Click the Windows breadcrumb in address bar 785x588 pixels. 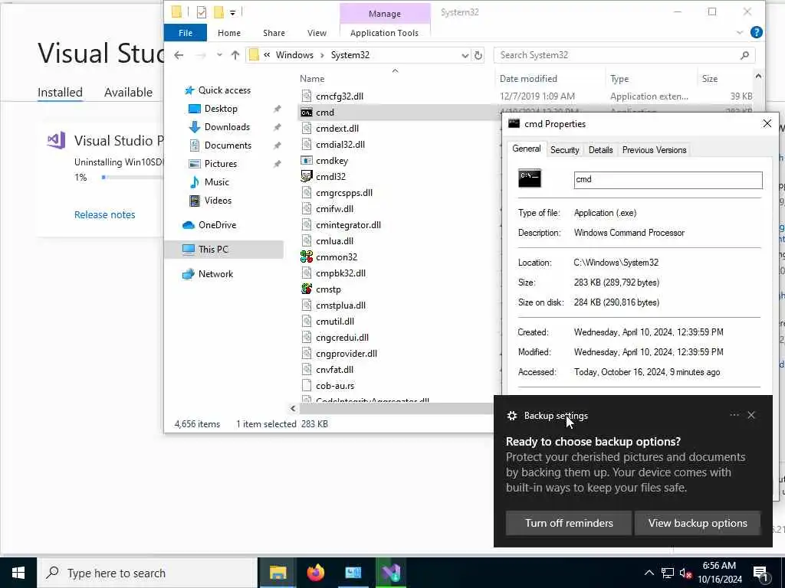[x=294, y=55]
